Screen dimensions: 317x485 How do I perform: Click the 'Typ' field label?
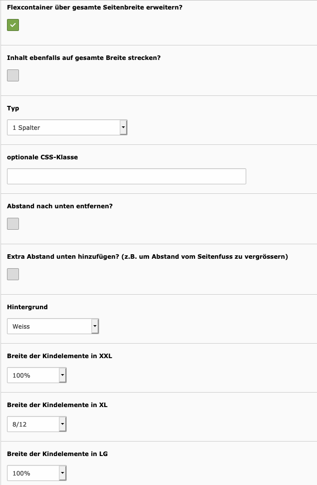pyautogui.click(x=13, y=108)
